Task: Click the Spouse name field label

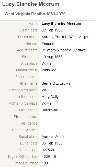Action: (27, 77)
